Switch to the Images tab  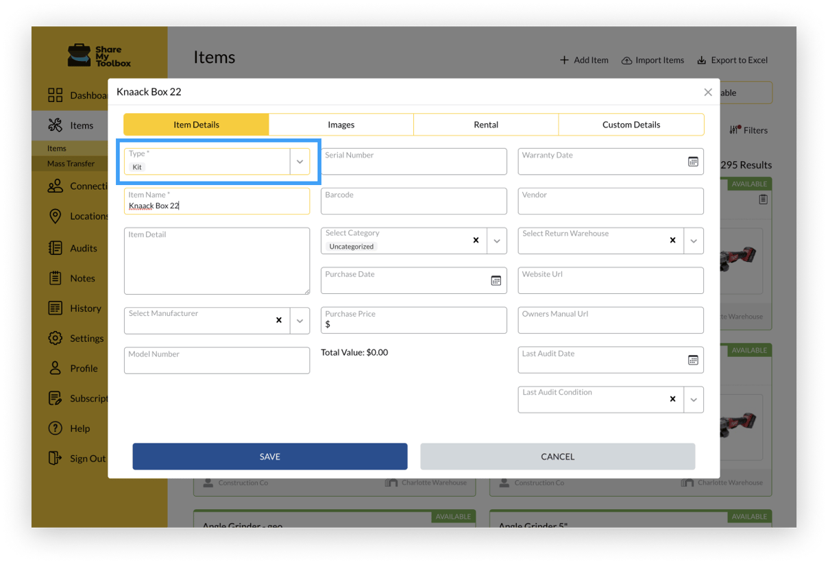(x=341, y=125)
